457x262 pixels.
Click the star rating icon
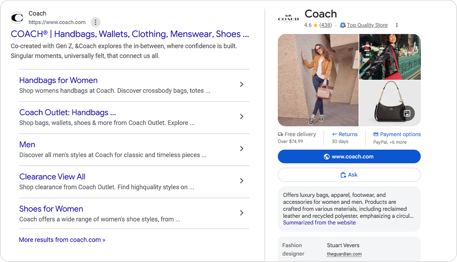click(x=316, y=25)
